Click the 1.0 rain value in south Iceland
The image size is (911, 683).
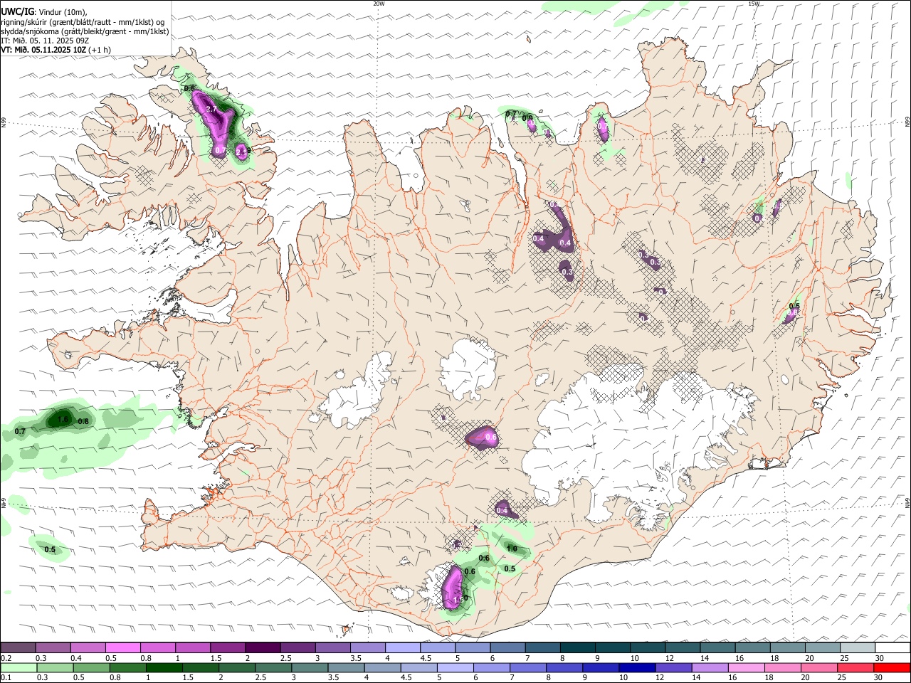pos(512,549)
